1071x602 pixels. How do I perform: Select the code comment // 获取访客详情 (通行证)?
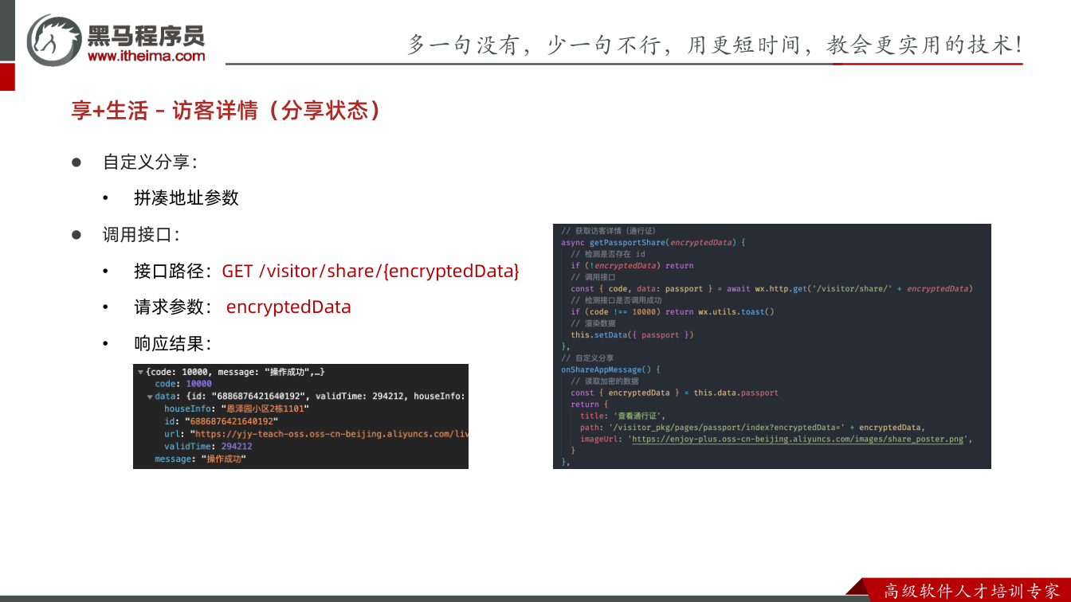608,230
